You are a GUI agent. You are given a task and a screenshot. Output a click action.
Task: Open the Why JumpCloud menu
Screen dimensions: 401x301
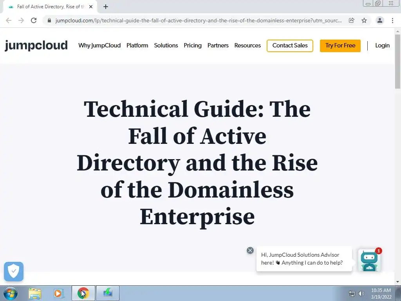[x=99, y=45]
